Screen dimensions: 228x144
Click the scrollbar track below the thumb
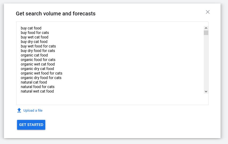(206, 62)
